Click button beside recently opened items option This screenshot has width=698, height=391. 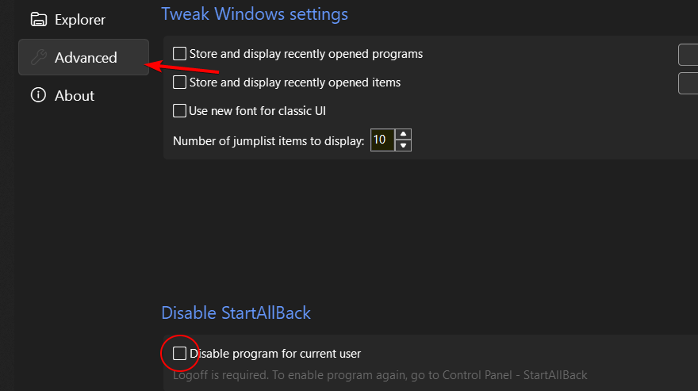pos(688,83)
